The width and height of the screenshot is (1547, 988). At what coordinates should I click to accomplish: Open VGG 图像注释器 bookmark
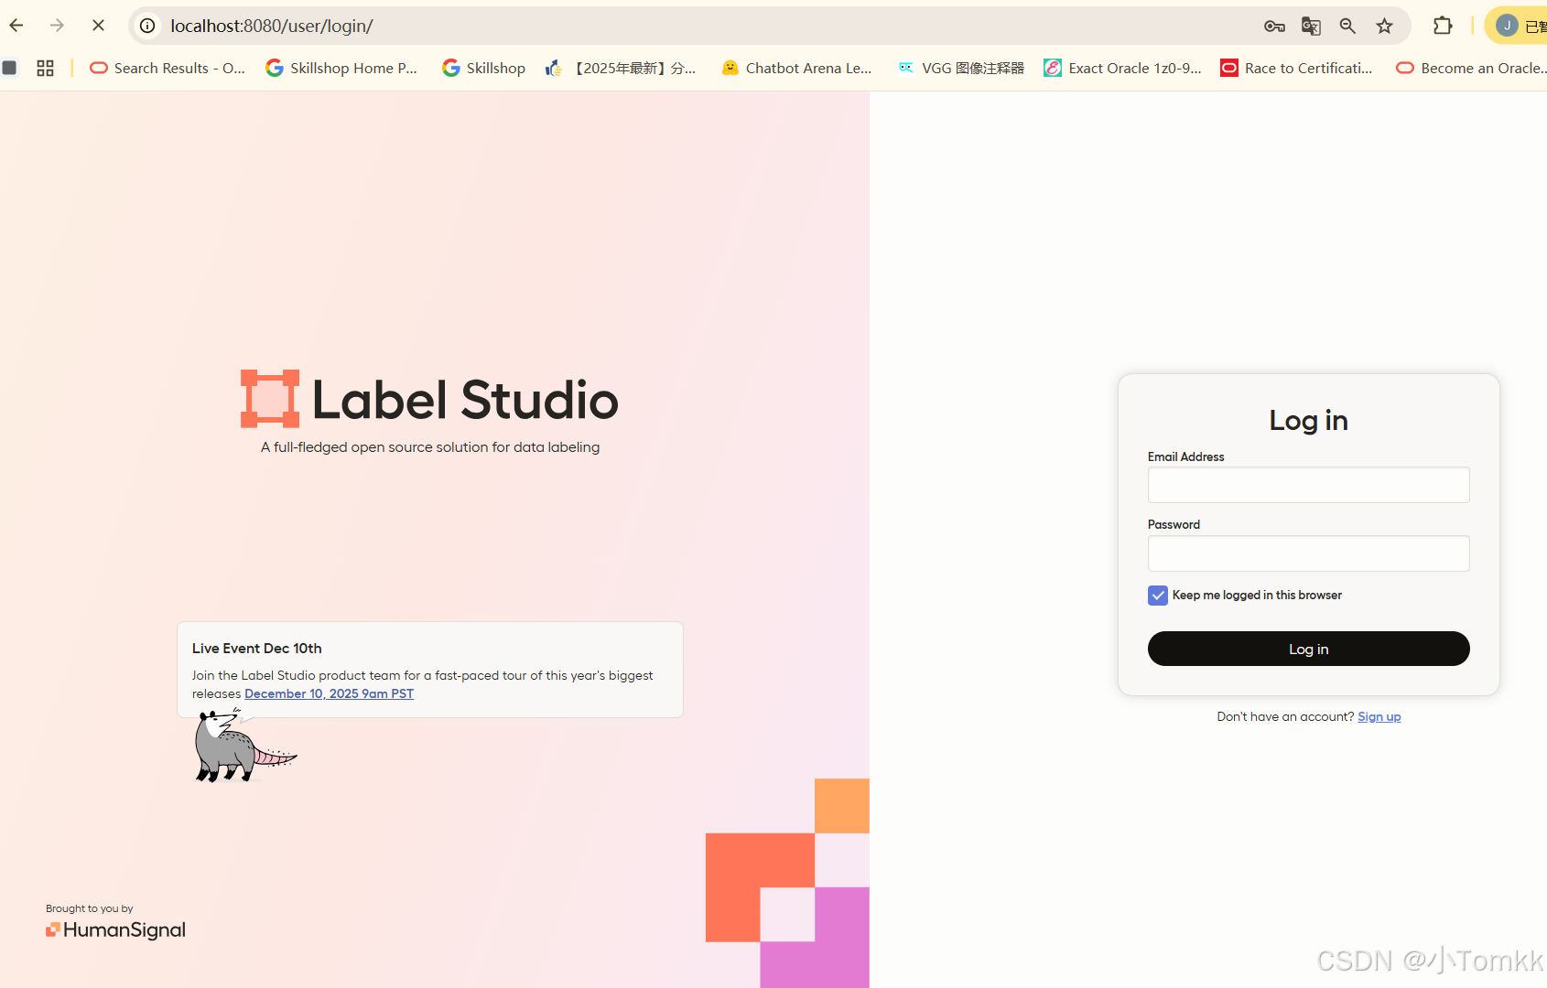pos(961,68)
